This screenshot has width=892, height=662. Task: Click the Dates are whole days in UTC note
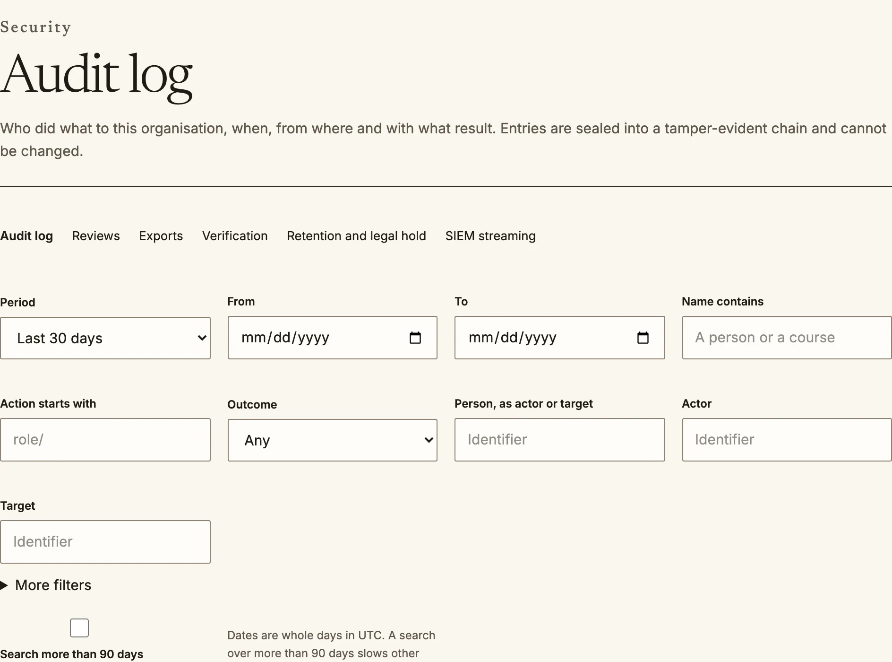(331, 645)
